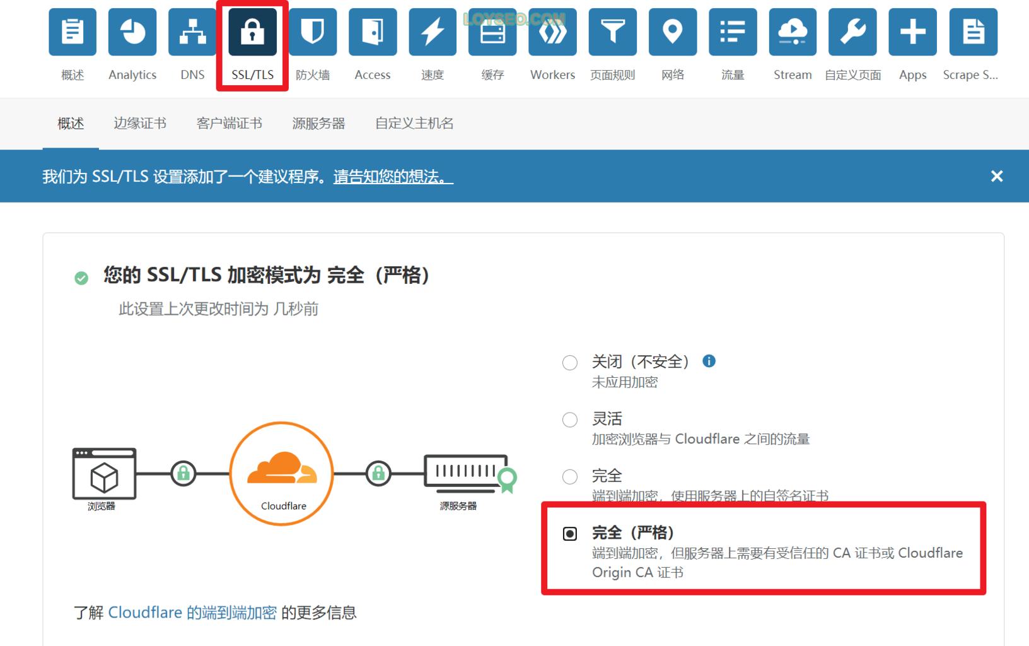Click the 页面规则 funnel icon

coord(612,32)
